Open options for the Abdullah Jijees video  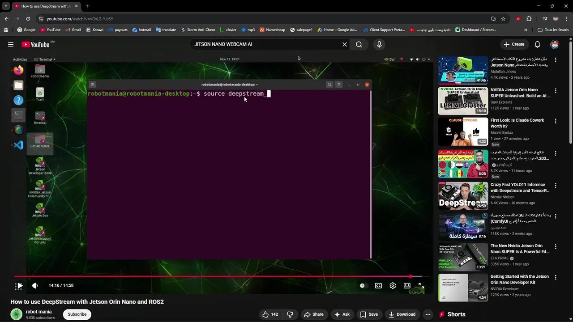[x=556, y=59]
